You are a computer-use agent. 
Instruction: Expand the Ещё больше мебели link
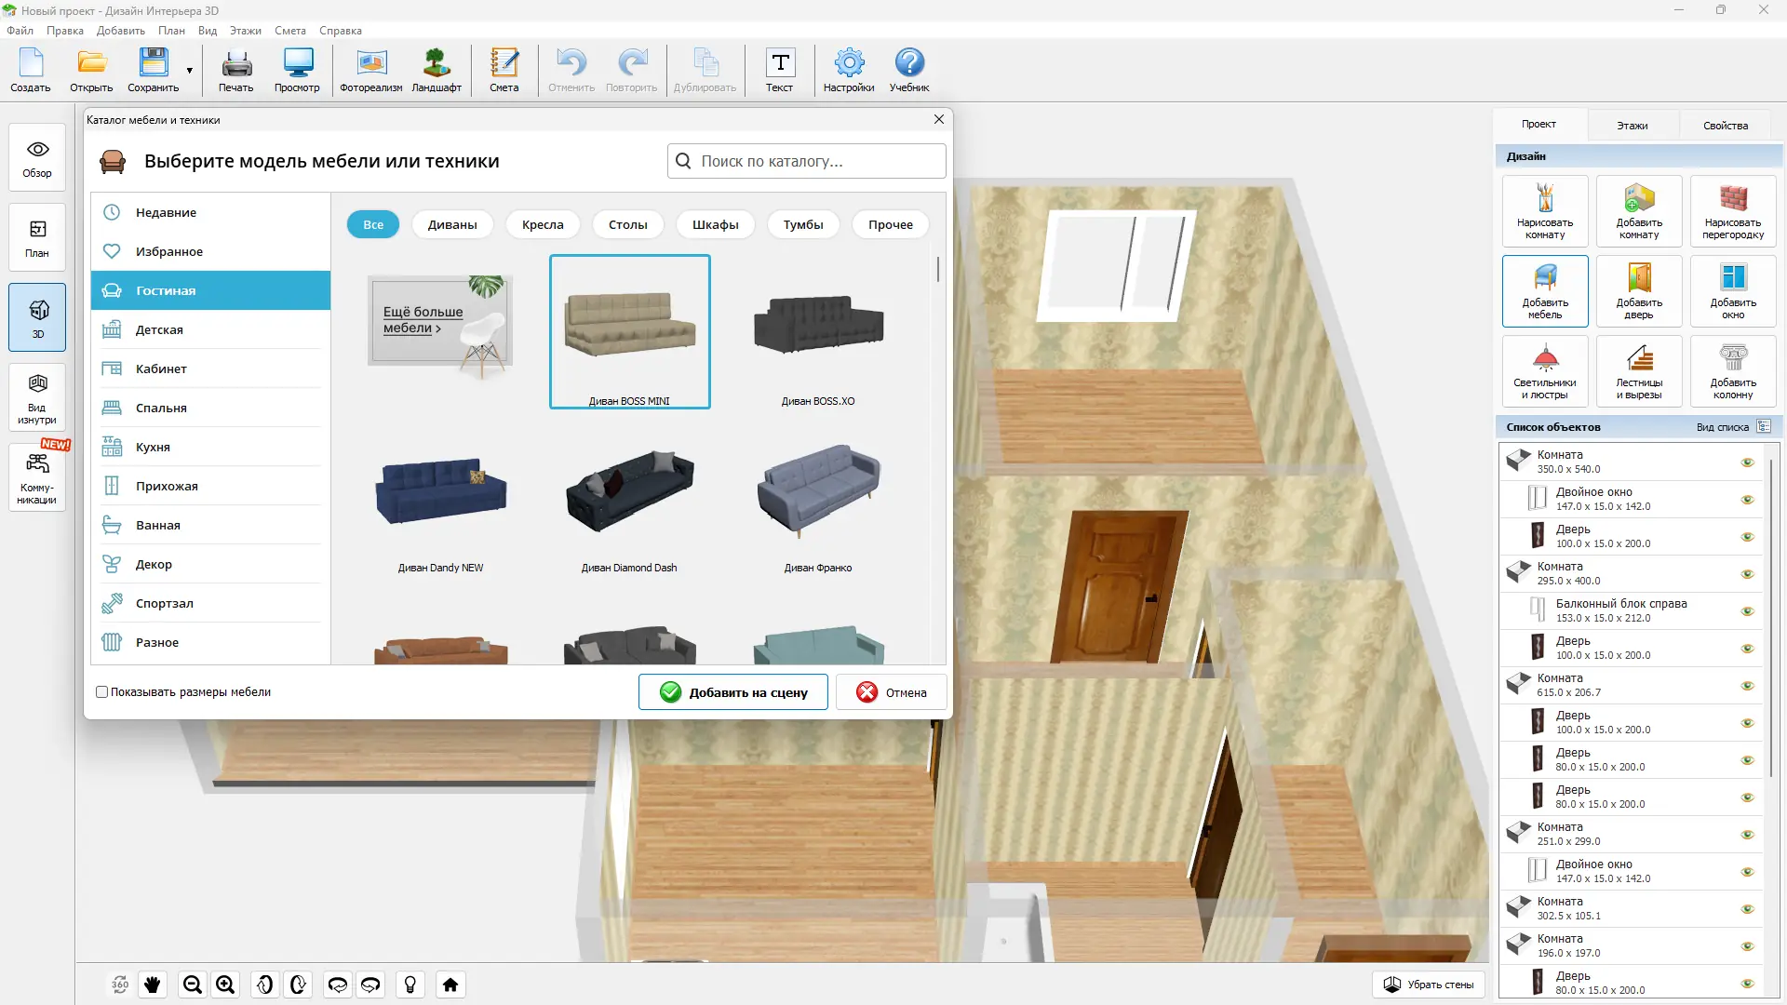423,319
